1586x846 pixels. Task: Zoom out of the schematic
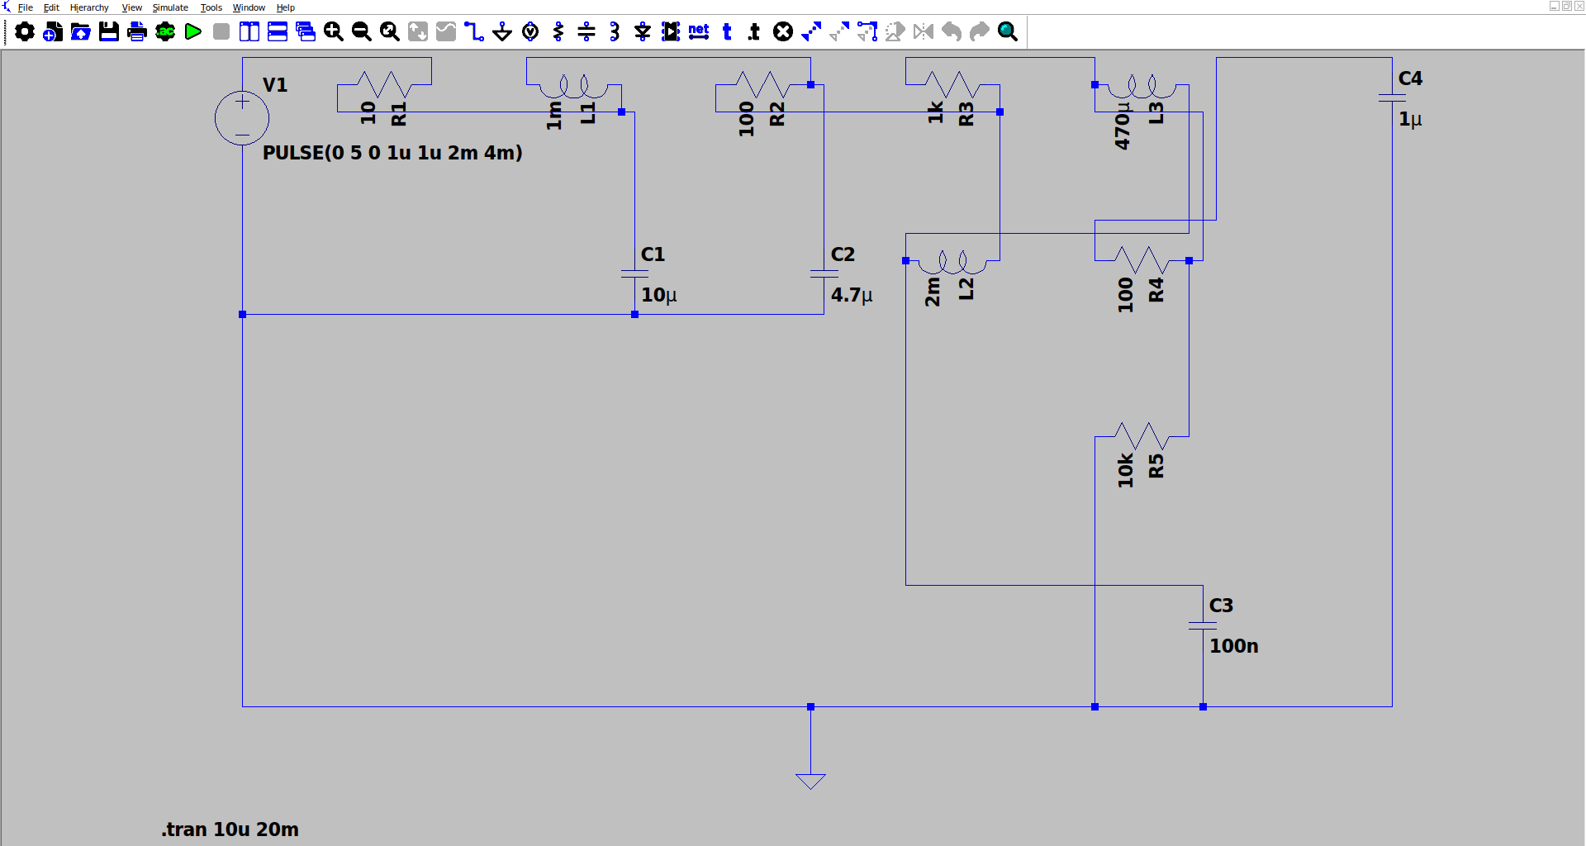point(362,32)
